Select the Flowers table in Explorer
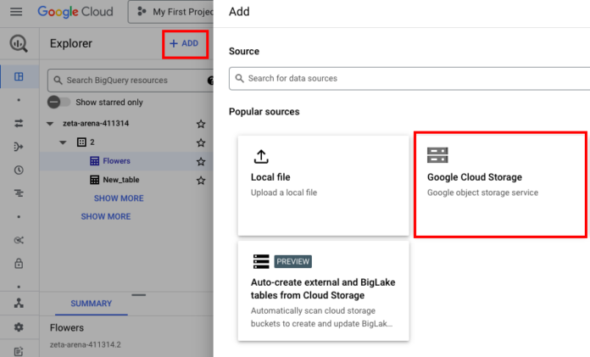 click(x=117, y=161)
